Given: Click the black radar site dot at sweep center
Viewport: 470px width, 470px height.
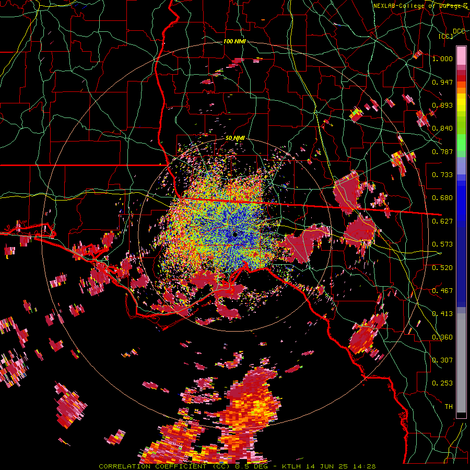Looking at the screenshot, I should (236, 234).
